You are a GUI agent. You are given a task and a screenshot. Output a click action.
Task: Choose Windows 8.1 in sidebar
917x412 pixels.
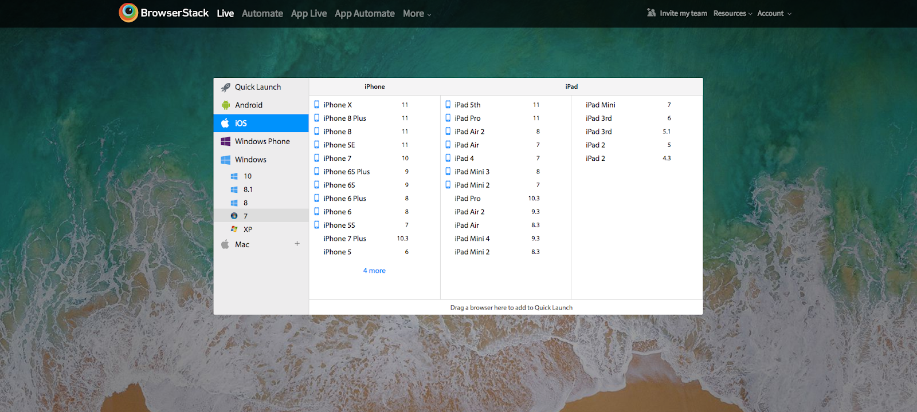(248, 189)
